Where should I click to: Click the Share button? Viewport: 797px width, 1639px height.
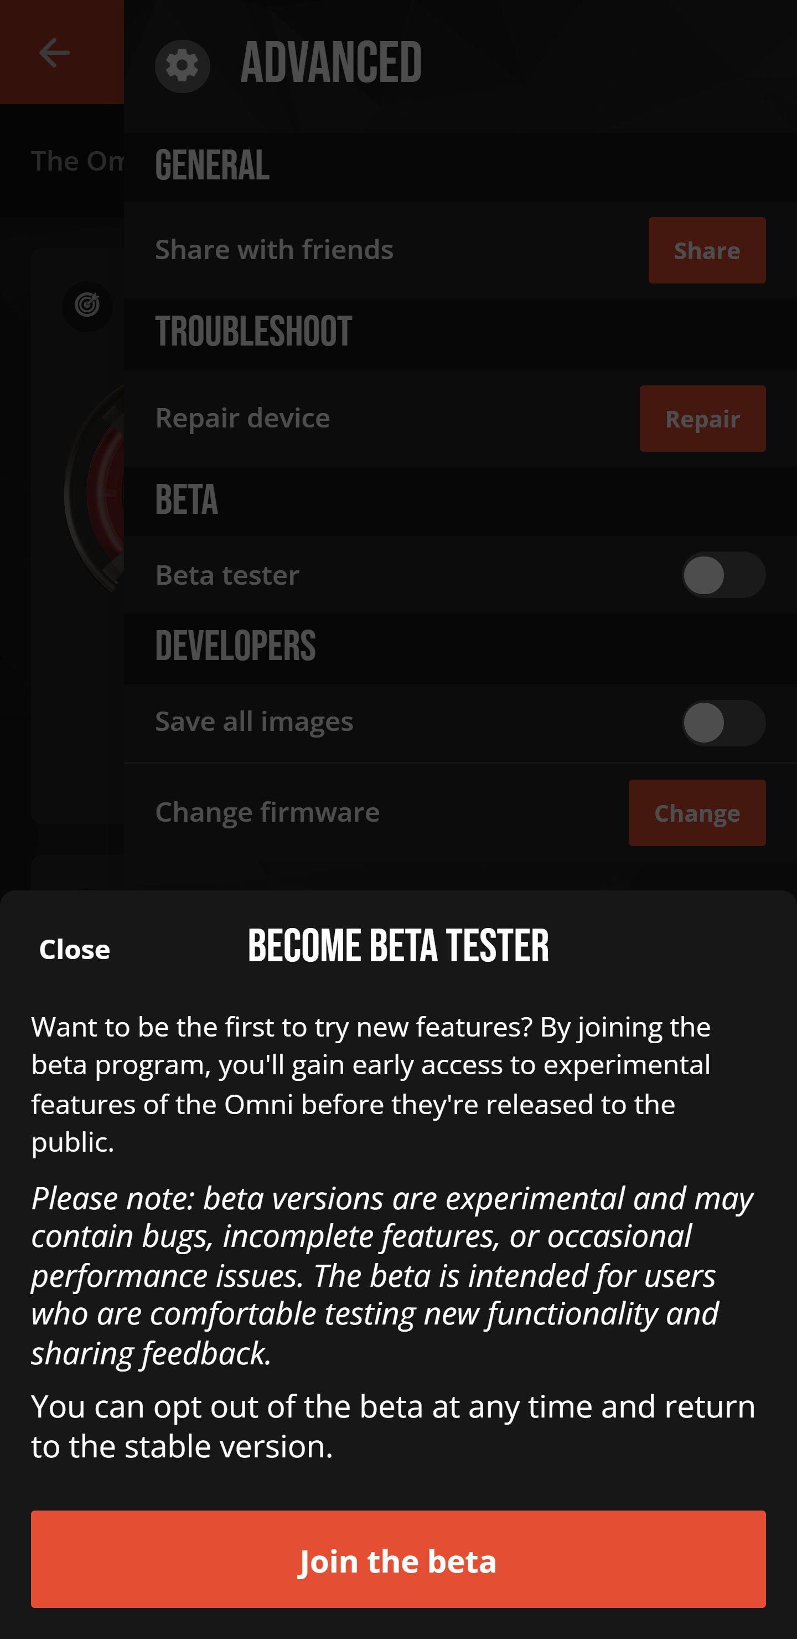(707, 250)
